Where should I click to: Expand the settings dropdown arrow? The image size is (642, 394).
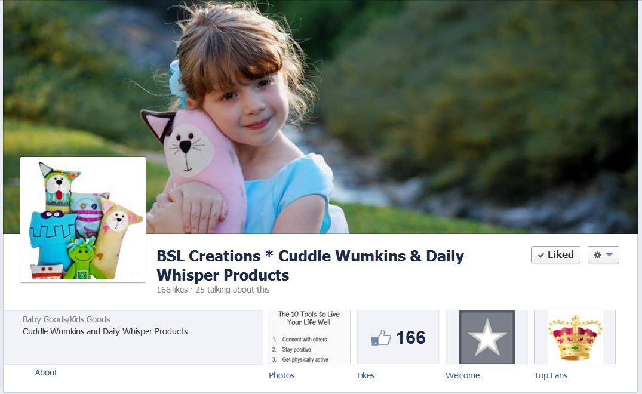609,254
